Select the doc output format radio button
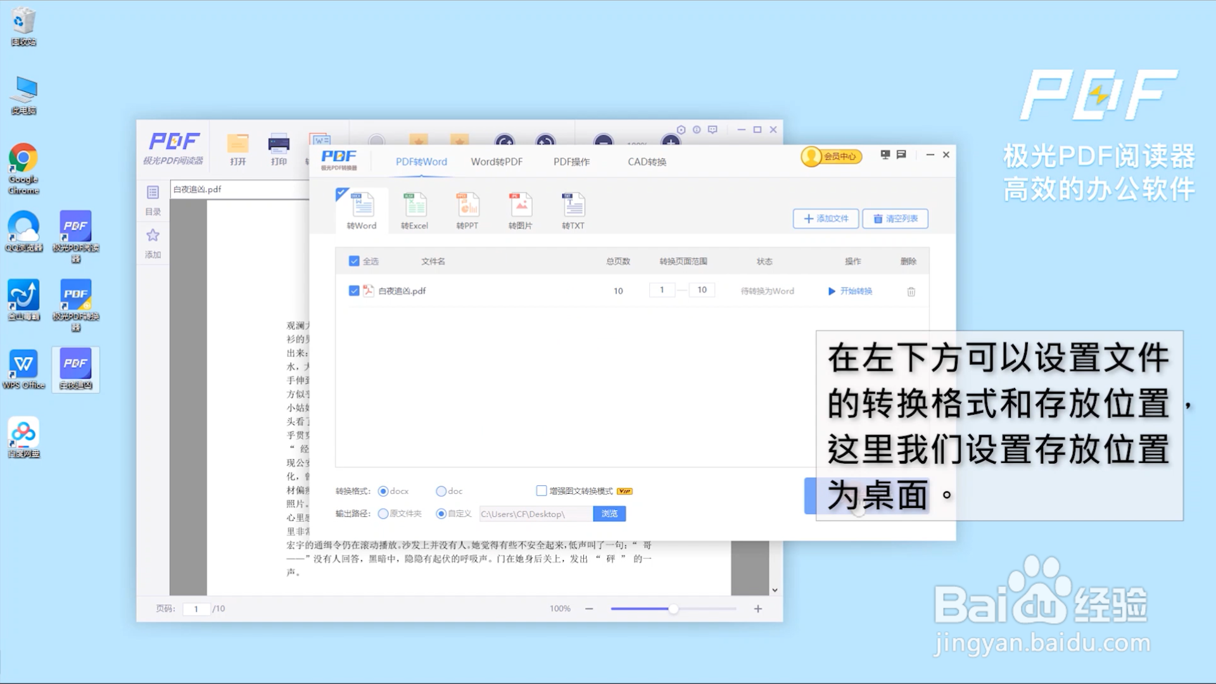Image resolution: width=1216 pixels, height=684 pixels. pos(441,491)
